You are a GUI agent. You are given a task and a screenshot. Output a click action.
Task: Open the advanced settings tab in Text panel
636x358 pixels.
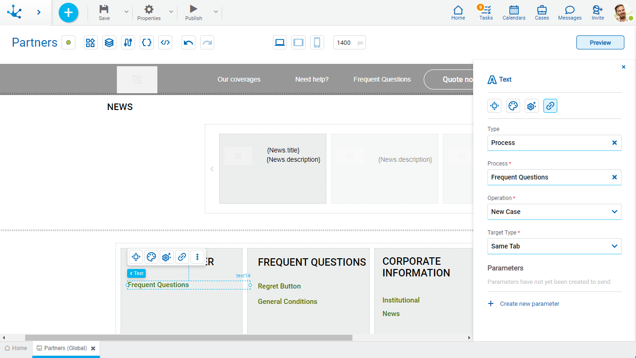click(532, 106)
